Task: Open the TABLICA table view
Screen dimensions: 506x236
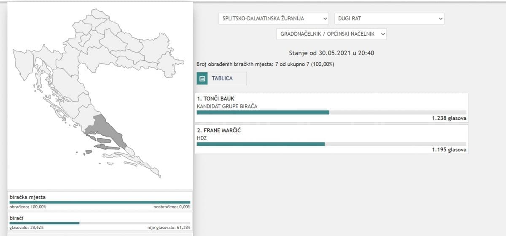Action: (x=222, y=78)
